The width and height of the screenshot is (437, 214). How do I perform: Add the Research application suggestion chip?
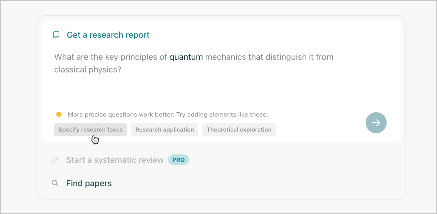[x=165, y=130]
